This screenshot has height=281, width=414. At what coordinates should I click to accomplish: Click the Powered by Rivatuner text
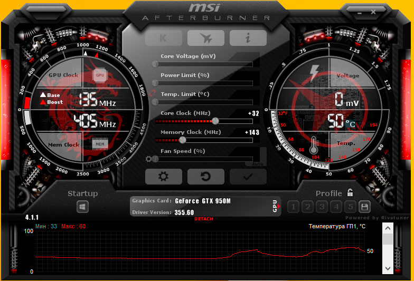(377, 218)
